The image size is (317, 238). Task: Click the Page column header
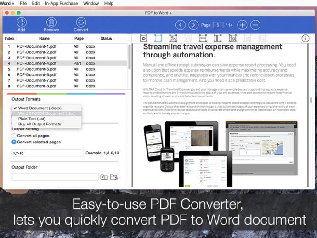[79, 38]
